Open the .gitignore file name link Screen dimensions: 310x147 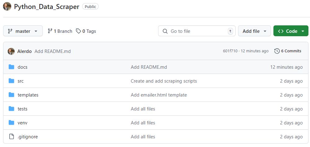[28, 137]
